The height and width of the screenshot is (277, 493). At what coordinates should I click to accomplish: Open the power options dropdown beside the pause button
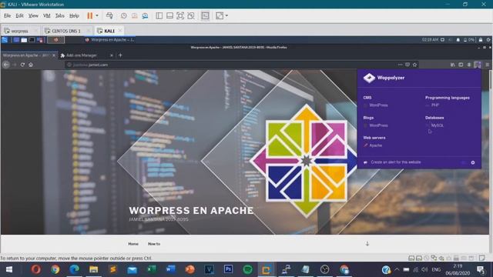click(97, 15)
